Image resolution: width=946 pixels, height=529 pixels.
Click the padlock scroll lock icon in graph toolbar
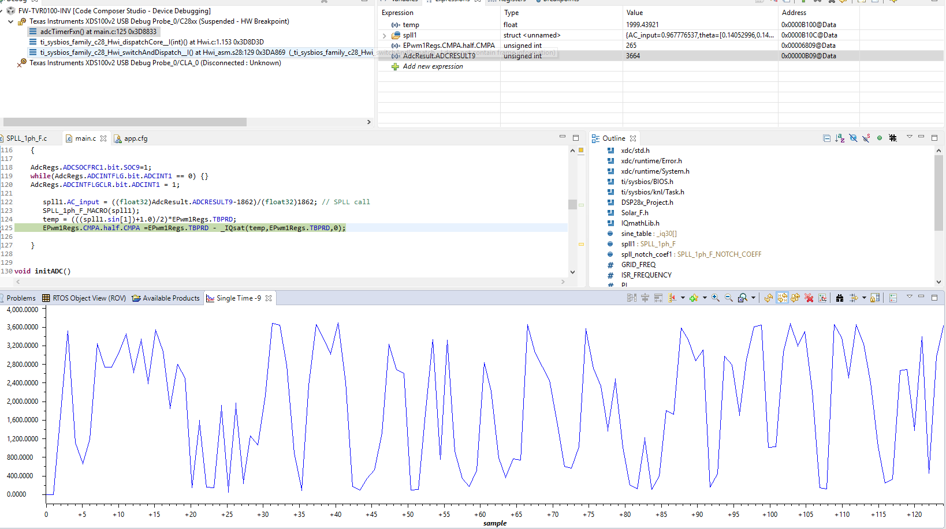(875, 298)
